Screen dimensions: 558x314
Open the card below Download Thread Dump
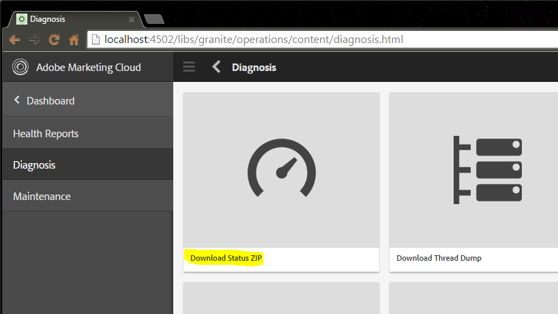coord(473,298)
